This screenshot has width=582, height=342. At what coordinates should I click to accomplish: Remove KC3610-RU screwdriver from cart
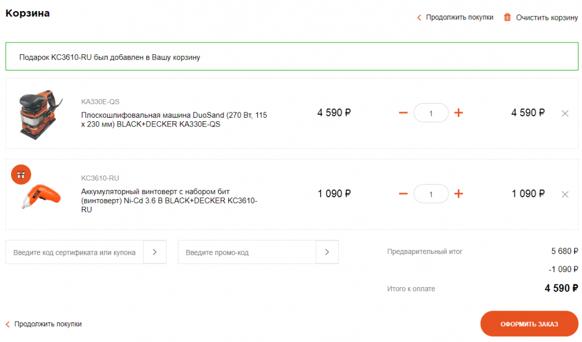565,195
